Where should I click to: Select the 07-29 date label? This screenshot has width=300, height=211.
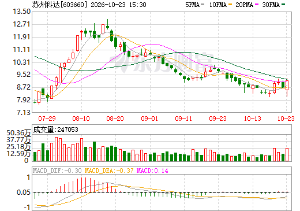tap(47, 119)
